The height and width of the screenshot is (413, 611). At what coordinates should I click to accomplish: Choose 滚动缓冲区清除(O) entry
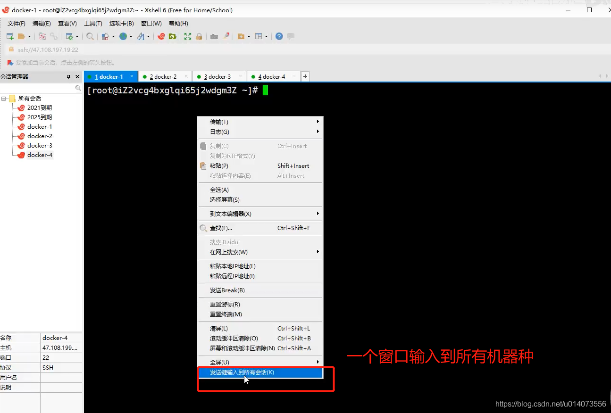pyautogui.click(x=260, y=339)
